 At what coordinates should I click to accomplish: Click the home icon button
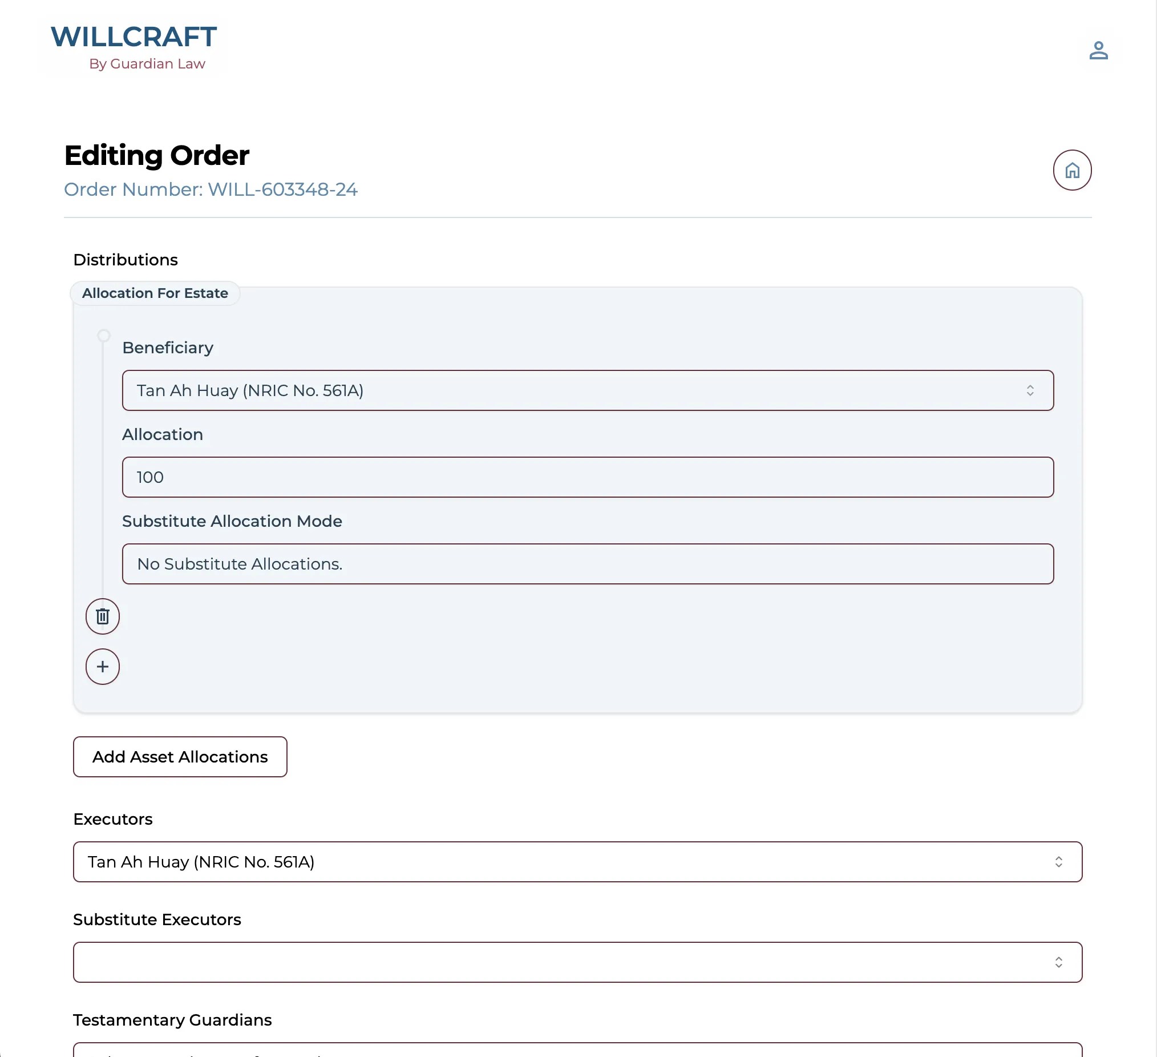coord(1071,170)
